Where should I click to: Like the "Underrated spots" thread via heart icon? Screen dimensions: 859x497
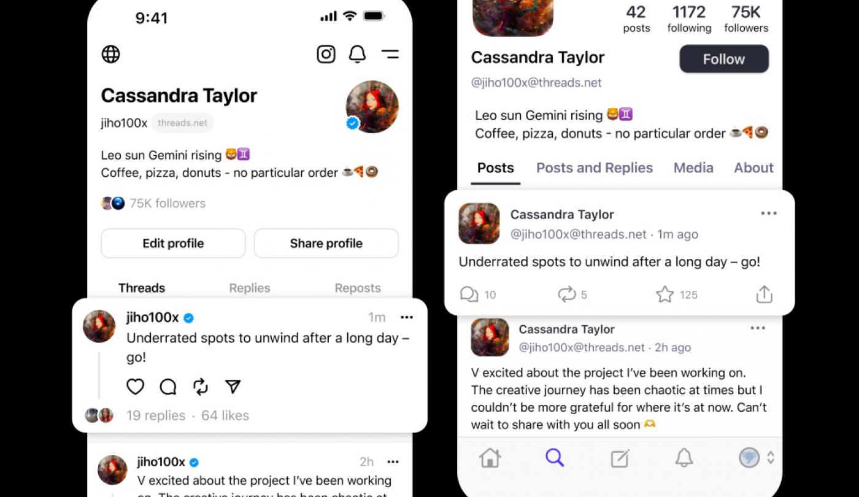click(135, 387)
